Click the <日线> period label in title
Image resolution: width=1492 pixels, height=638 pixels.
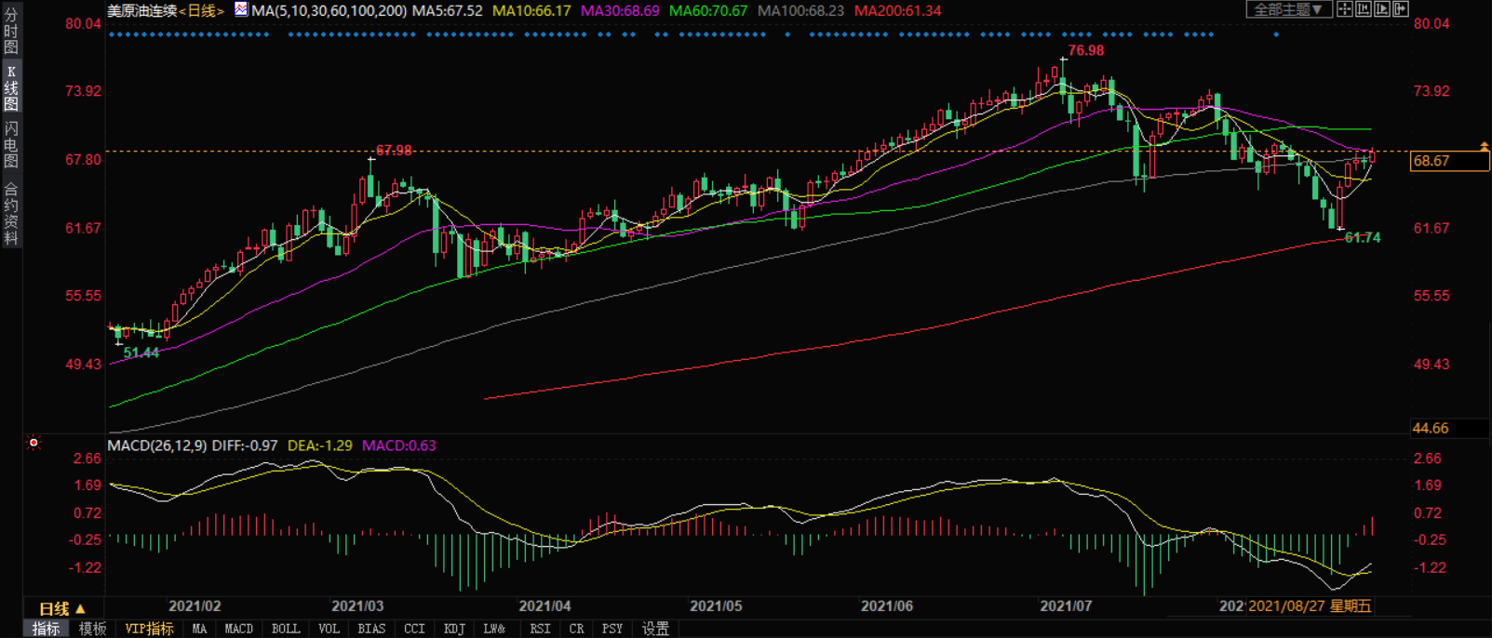(x=201, y=11)
